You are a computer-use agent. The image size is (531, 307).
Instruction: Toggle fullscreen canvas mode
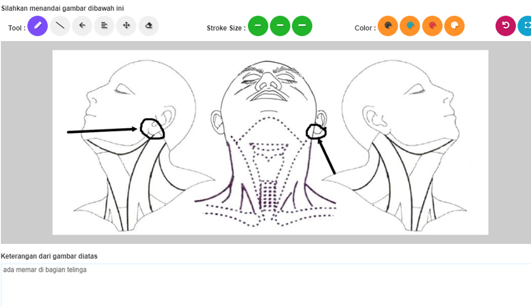525,26
